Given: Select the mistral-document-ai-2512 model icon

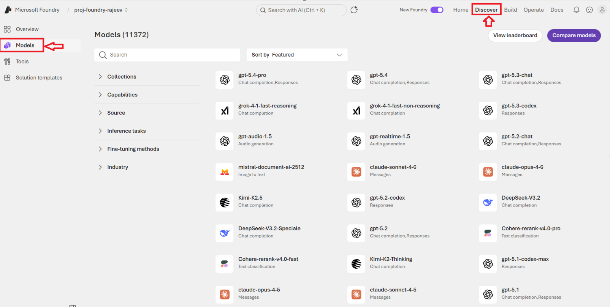Looking at the screenshot, I should [225, 172].
